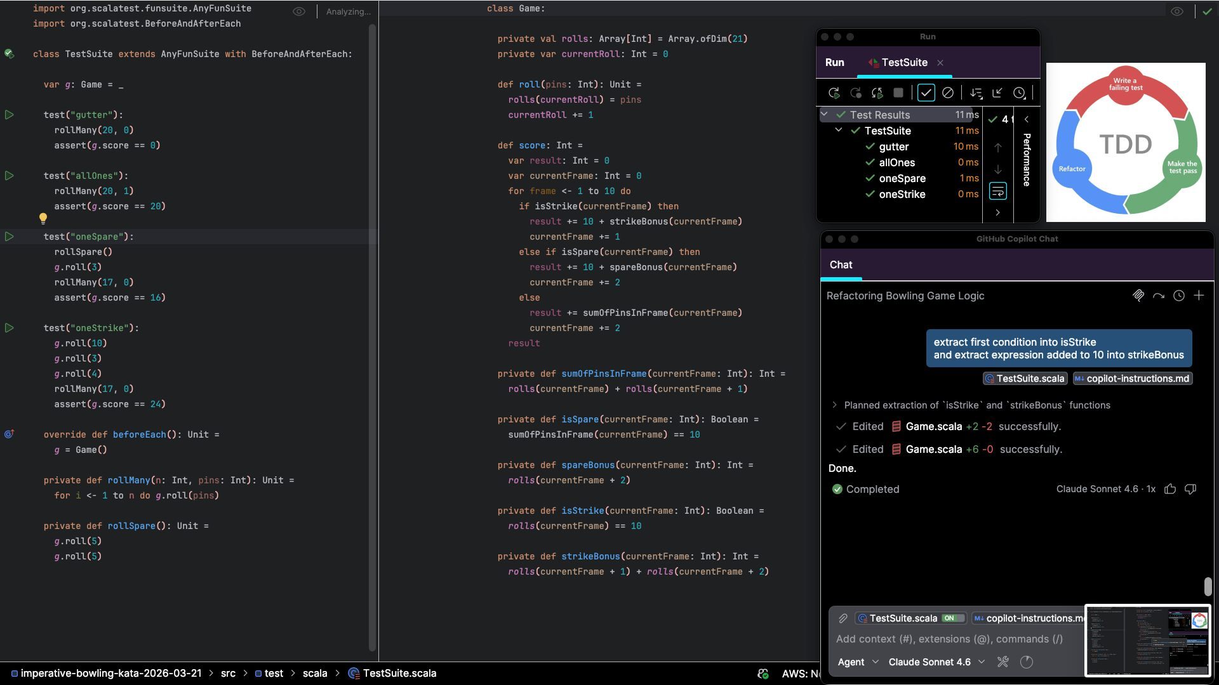The height and width of the screenshot is (685, 1219).
Task: Open Claude Sonnet 4.6 model dropdown
Action: point(936,662)
